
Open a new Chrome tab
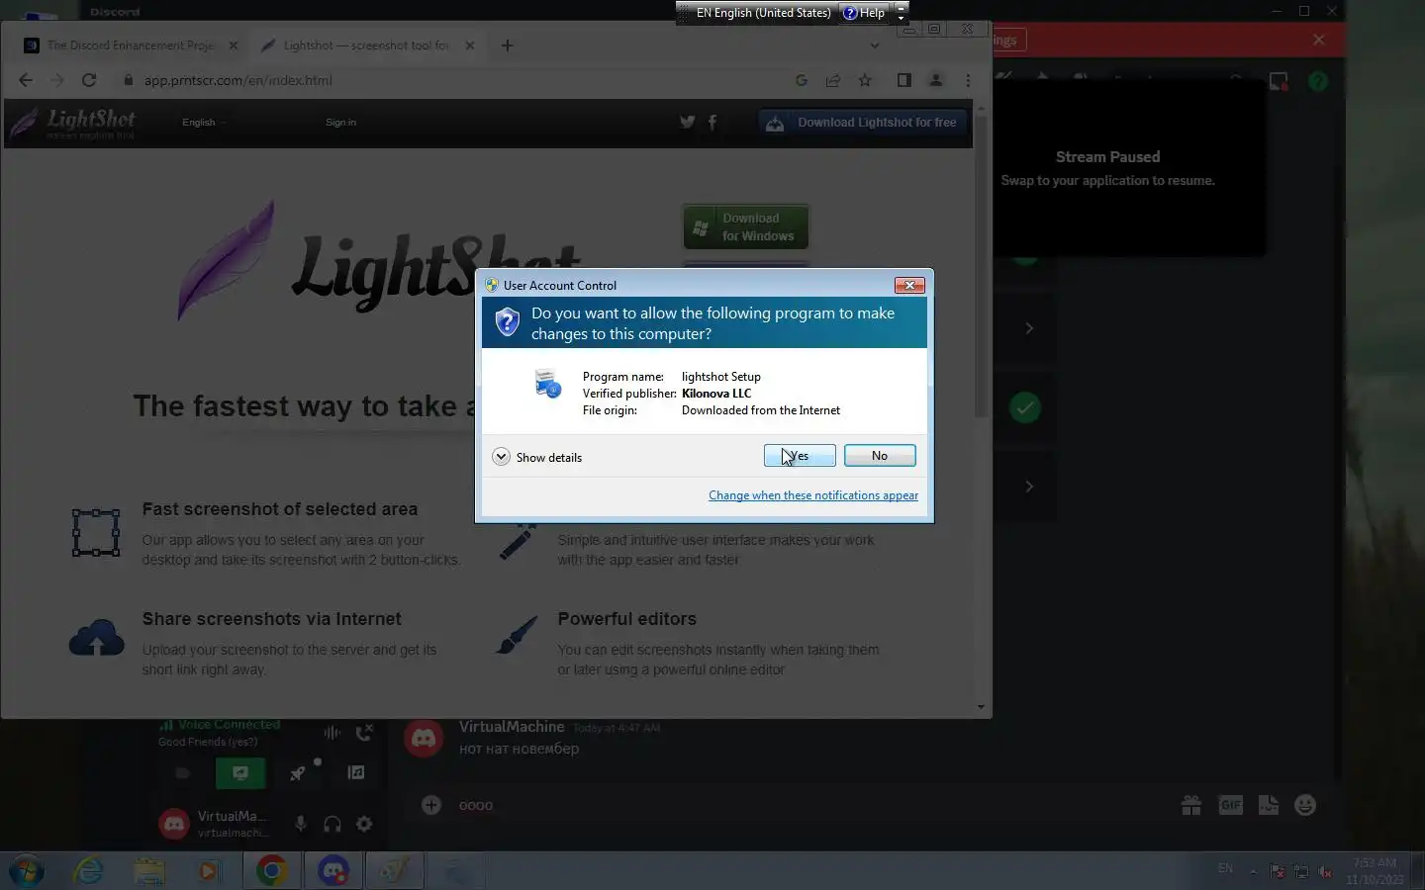point(508,45)
